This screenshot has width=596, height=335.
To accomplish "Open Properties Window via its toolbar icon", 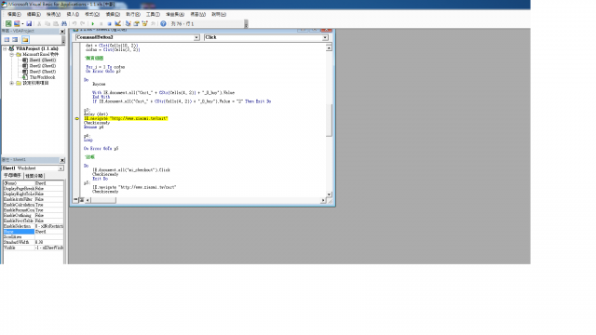I will coord(137,23).
